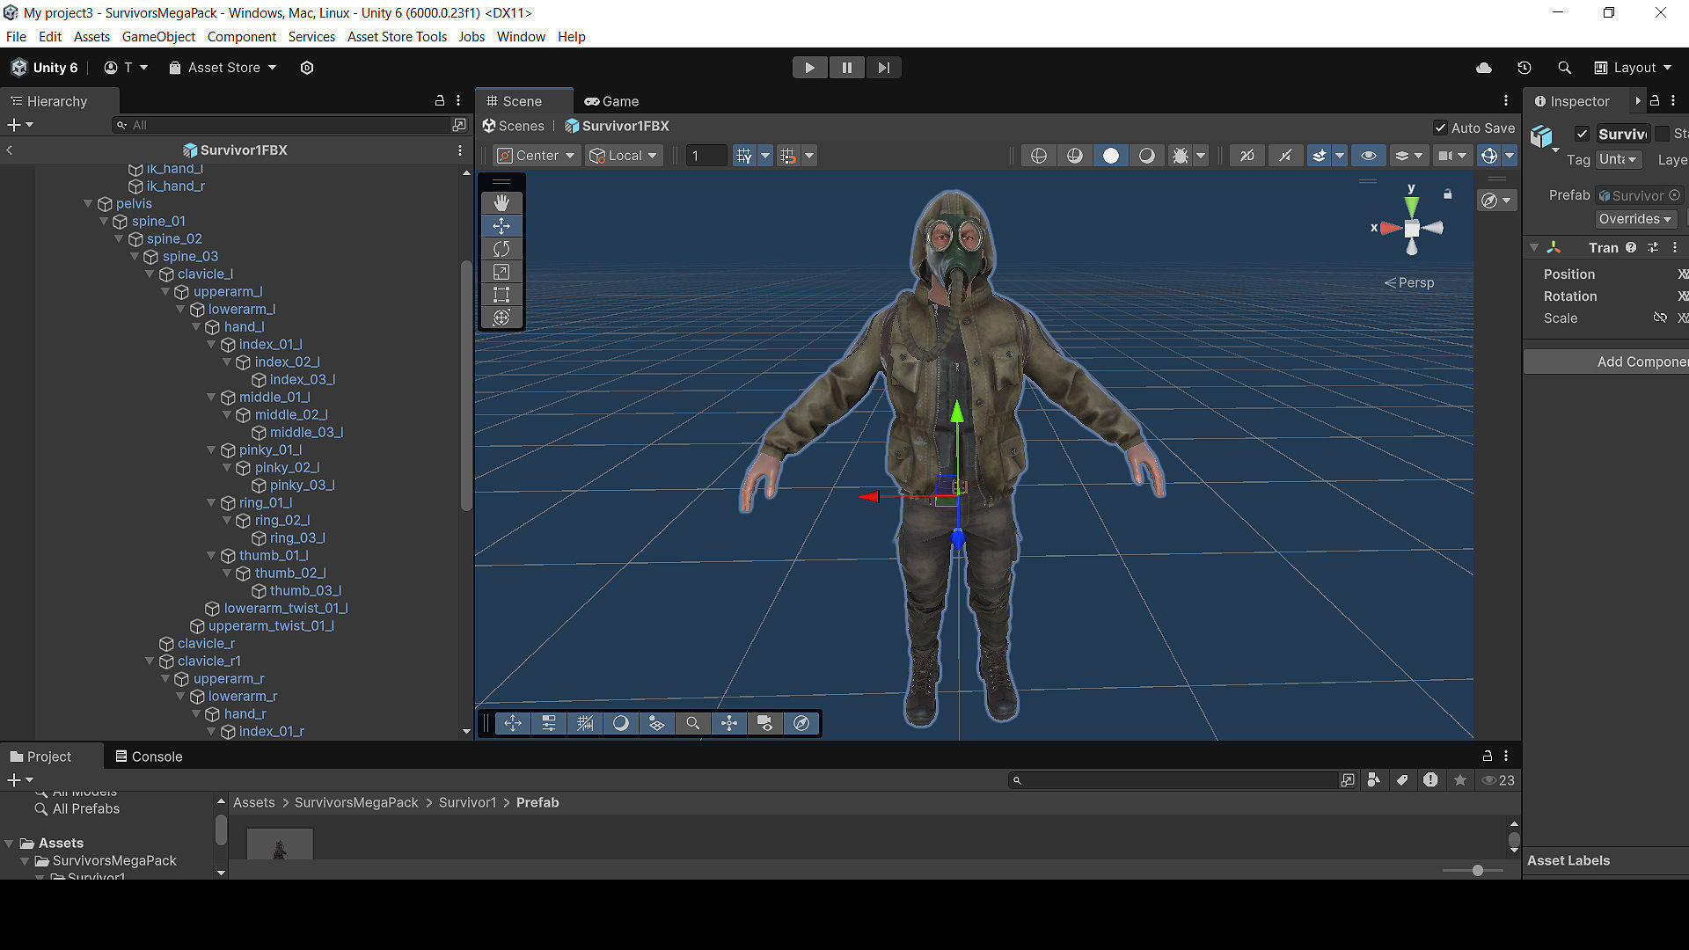The width and height of the screenshot is (1689, 950).
Task: Go back from Survivor1FBX prefab hierarchy
Action: 10,150
